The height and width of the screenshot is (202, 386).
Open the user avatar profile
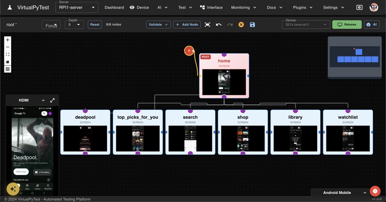pyautogui.click(x=374, y=7)
